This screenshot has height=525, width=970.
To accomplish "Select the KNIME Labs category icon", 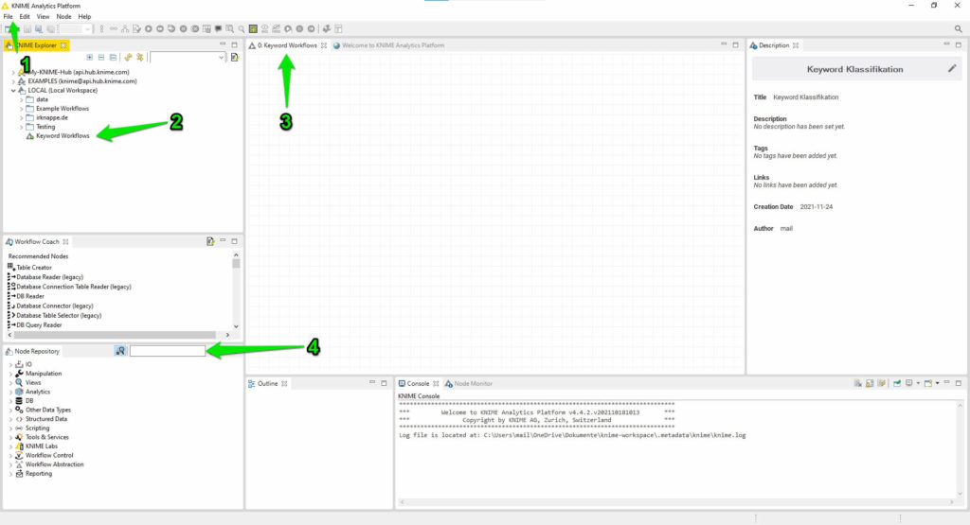I will pos(19,446).
